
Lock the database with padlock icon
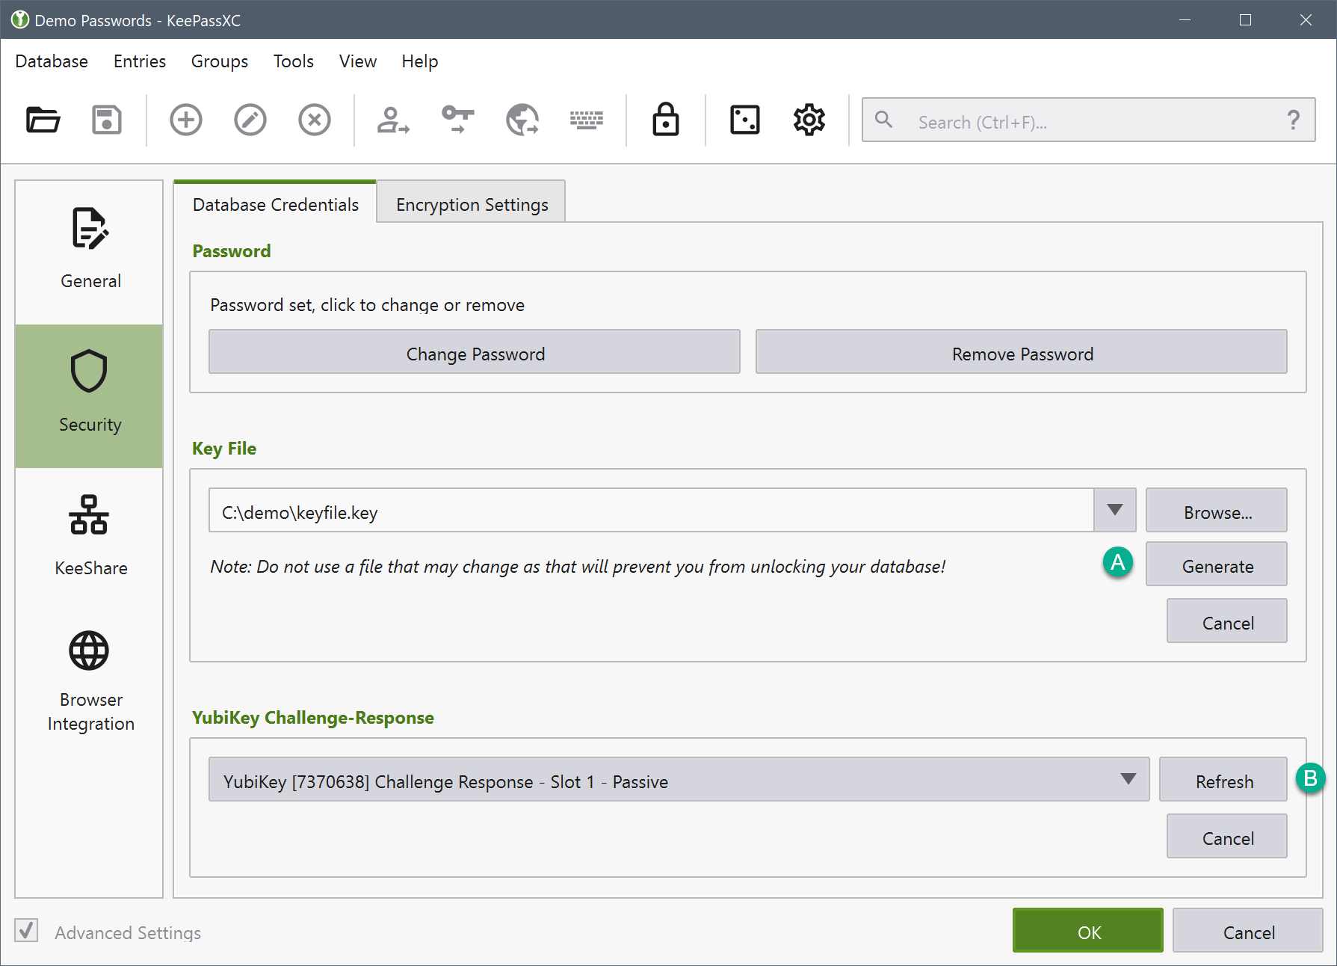click(665, 120)
